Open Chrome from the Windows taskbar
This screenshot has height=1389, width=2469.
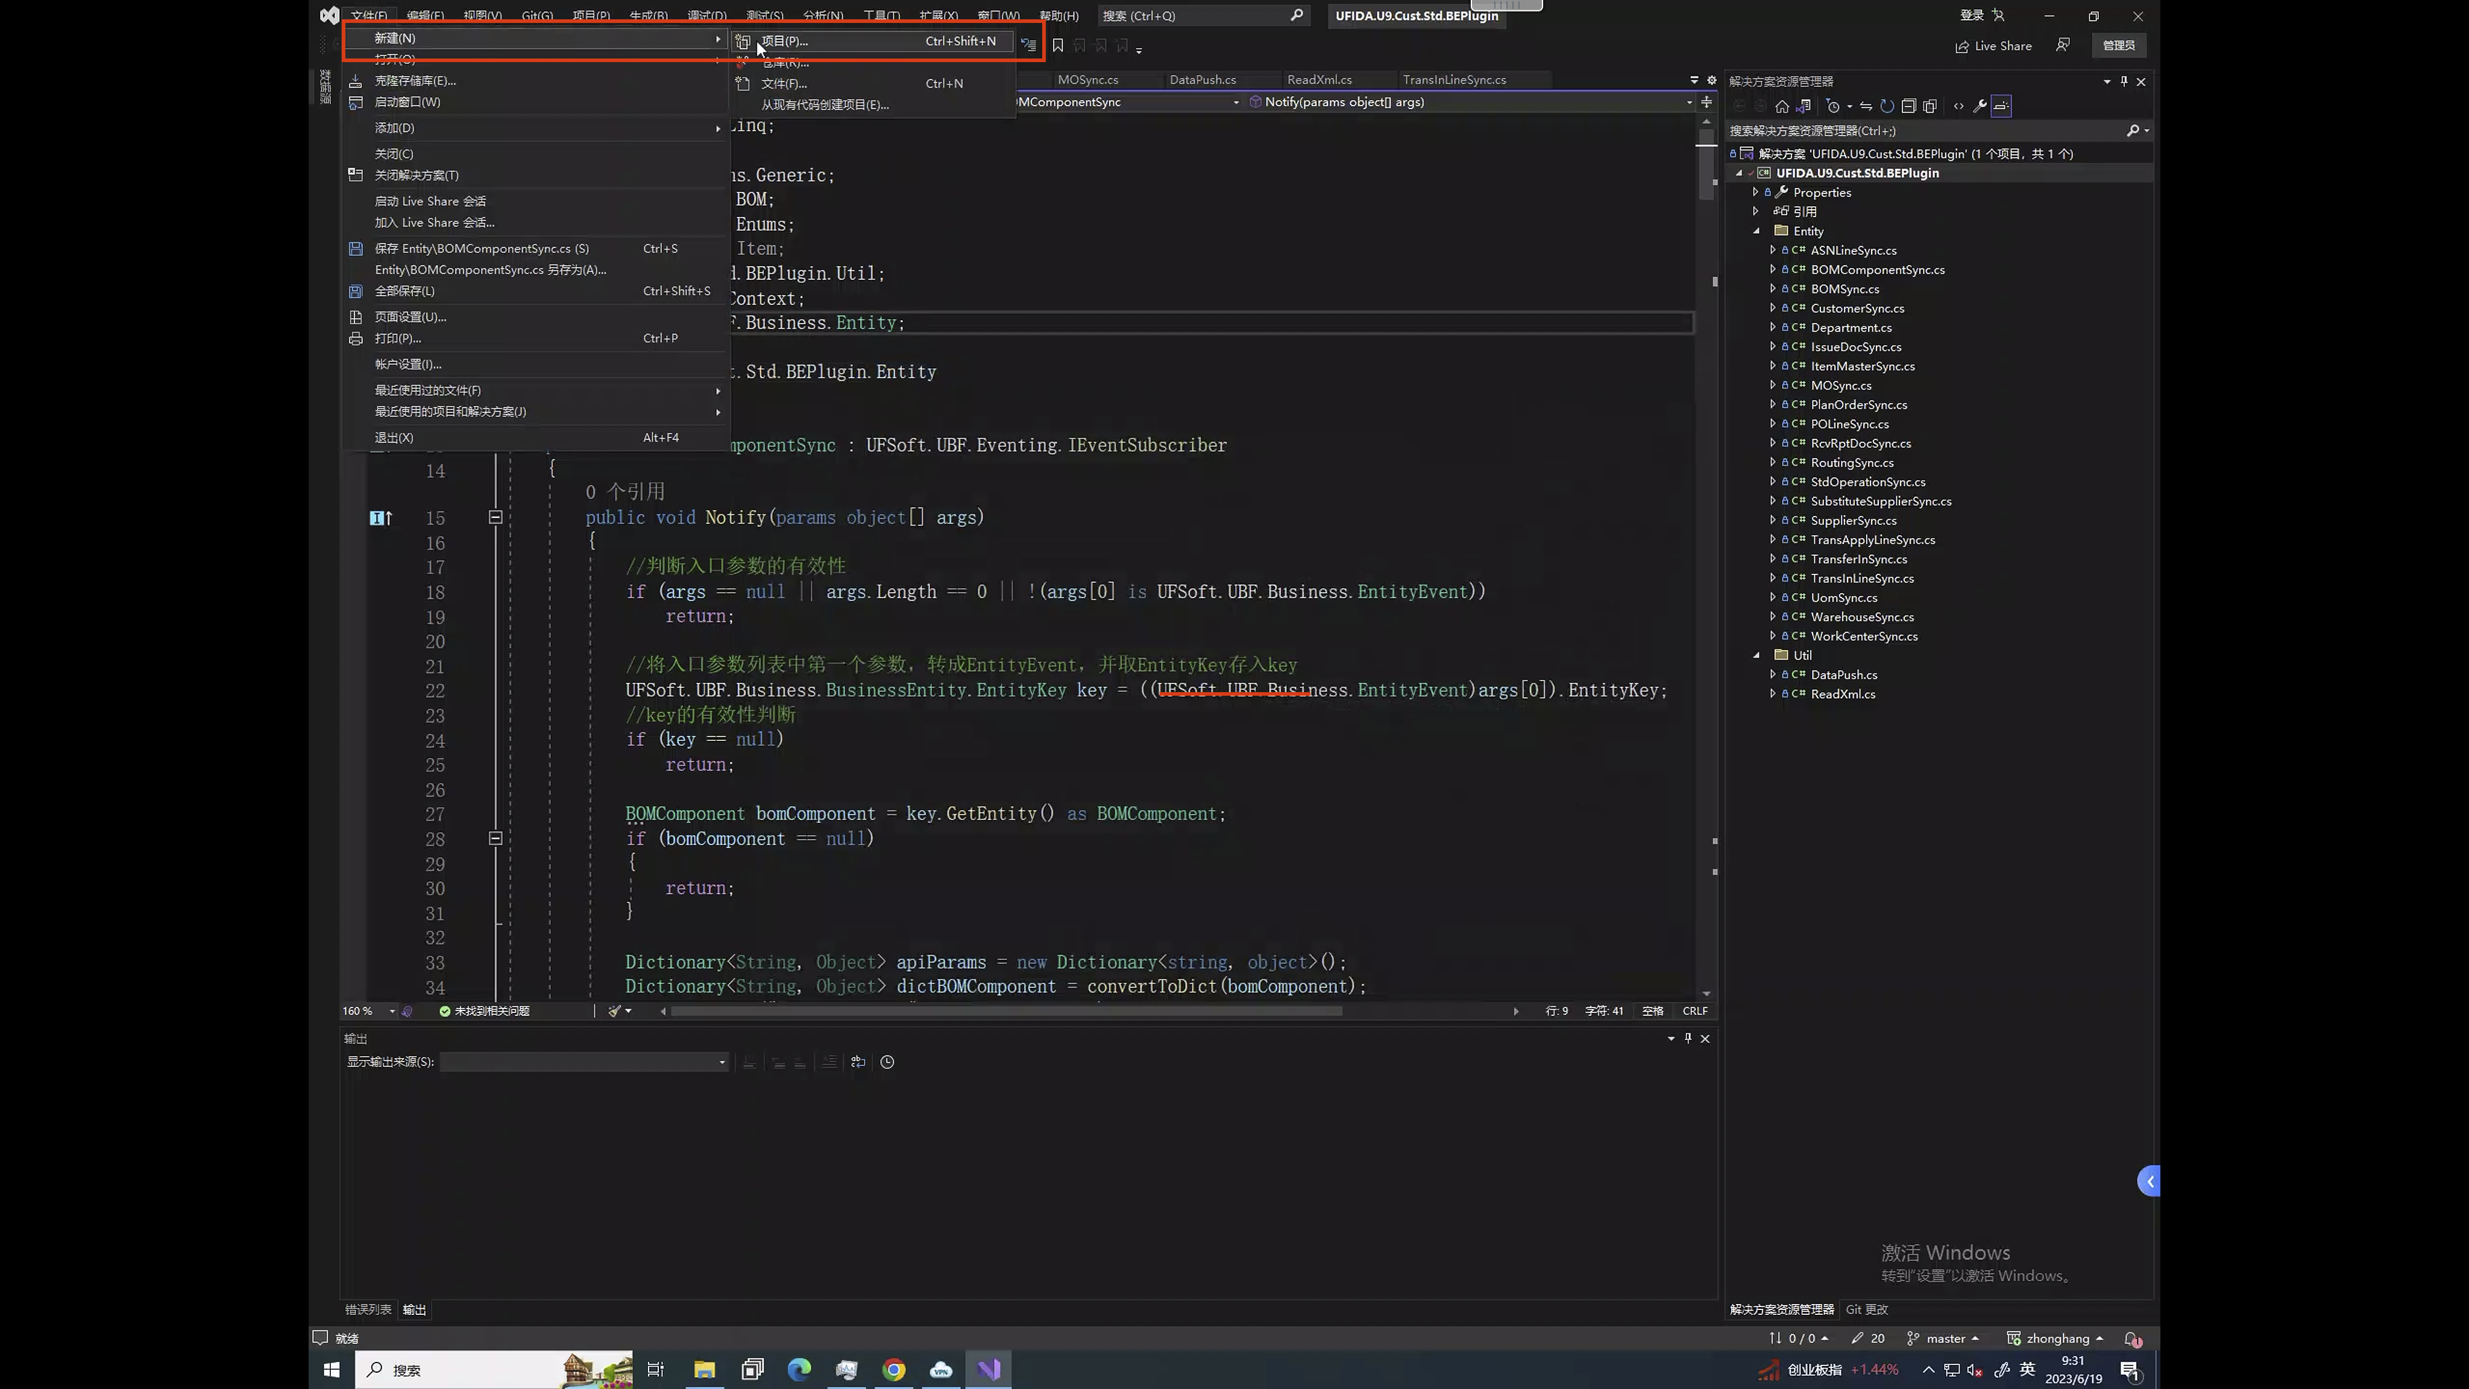point(893,1370)
